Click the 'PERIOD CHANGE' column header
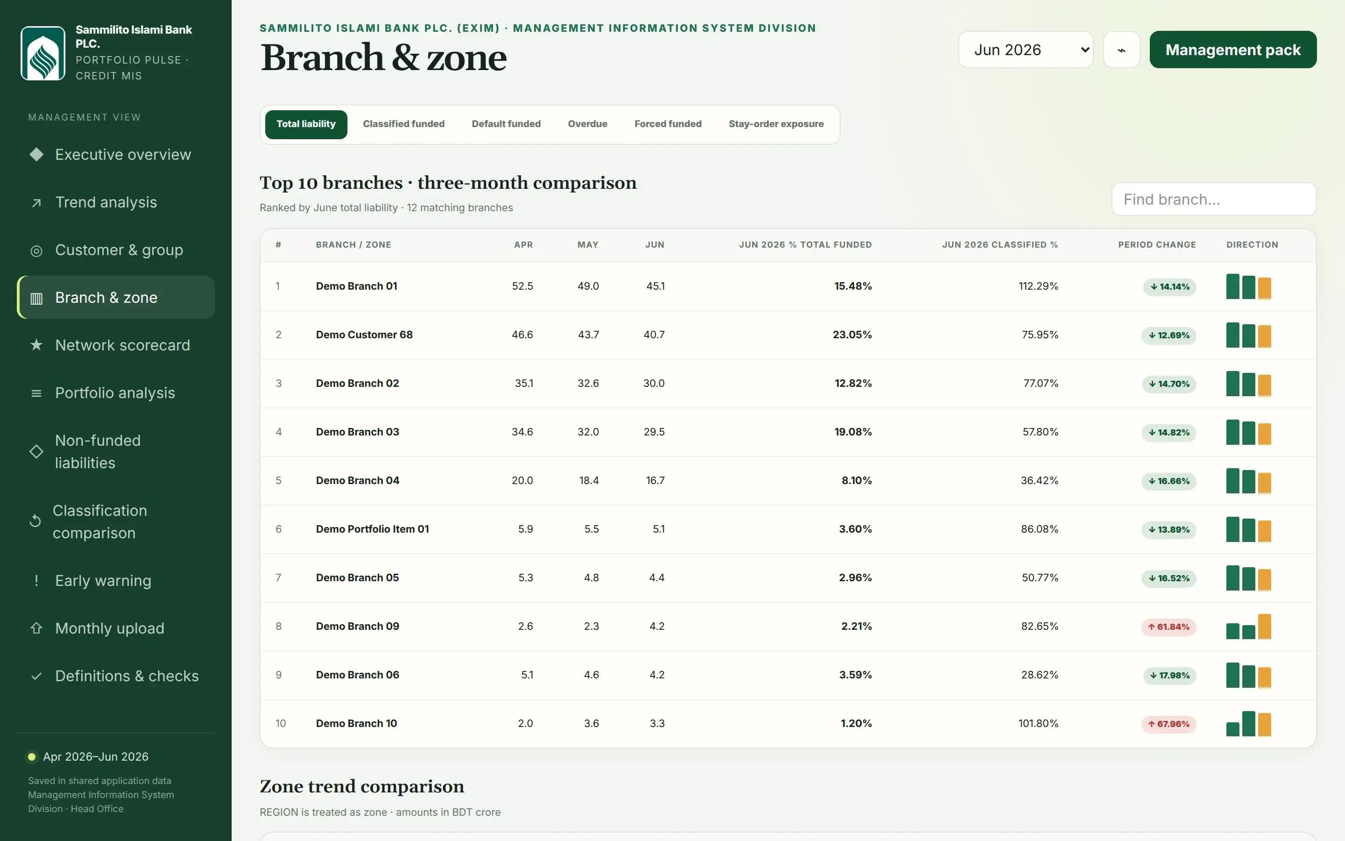Viewport: 1345px width, 841px height. click(x=1157, y=245)
